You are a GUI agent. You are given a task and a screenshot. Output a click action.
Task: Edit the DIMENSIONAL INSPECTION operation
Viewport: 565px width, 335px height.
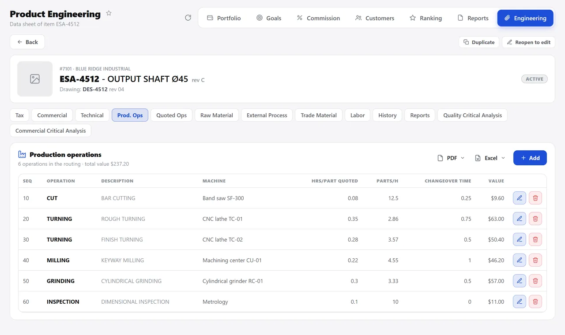[520, 301]
